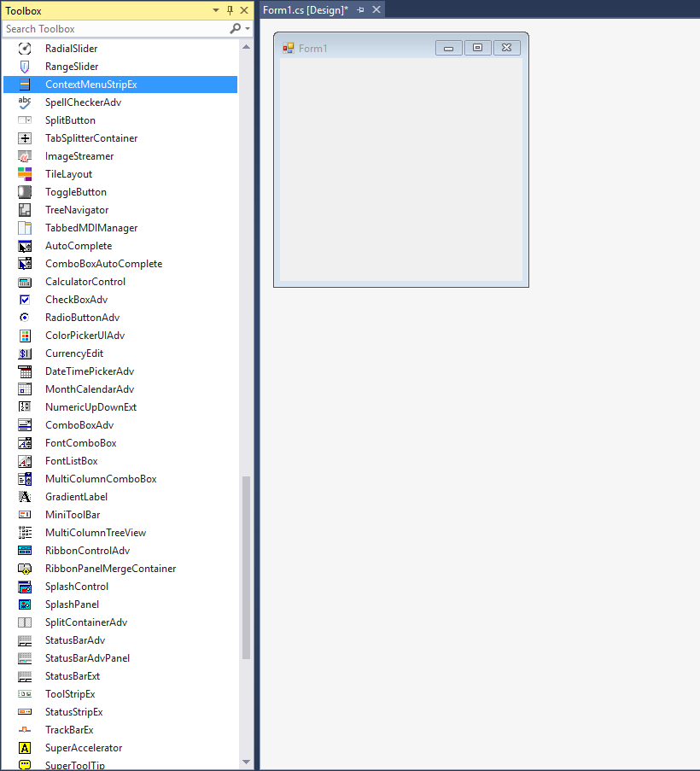Select the SplashControl icon
Image resolution: width=700 pixels, height=771 pixels.
(x=24, y=586)
